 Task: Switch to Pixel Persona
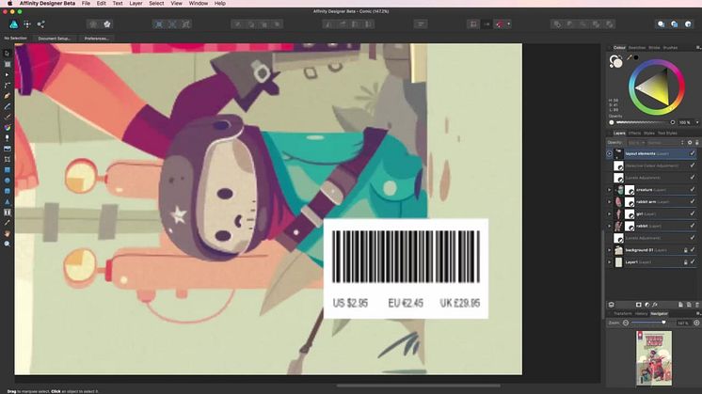tap(27, 24)
